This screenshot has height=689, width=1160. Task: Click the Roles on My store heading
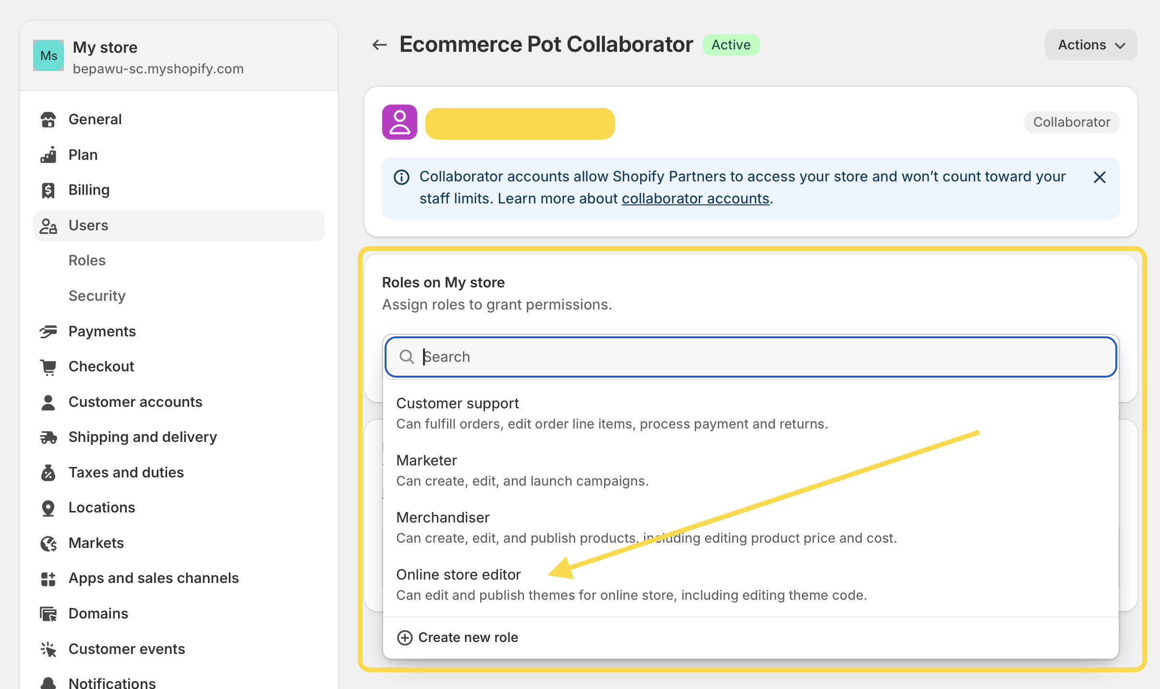click(443, 283)
